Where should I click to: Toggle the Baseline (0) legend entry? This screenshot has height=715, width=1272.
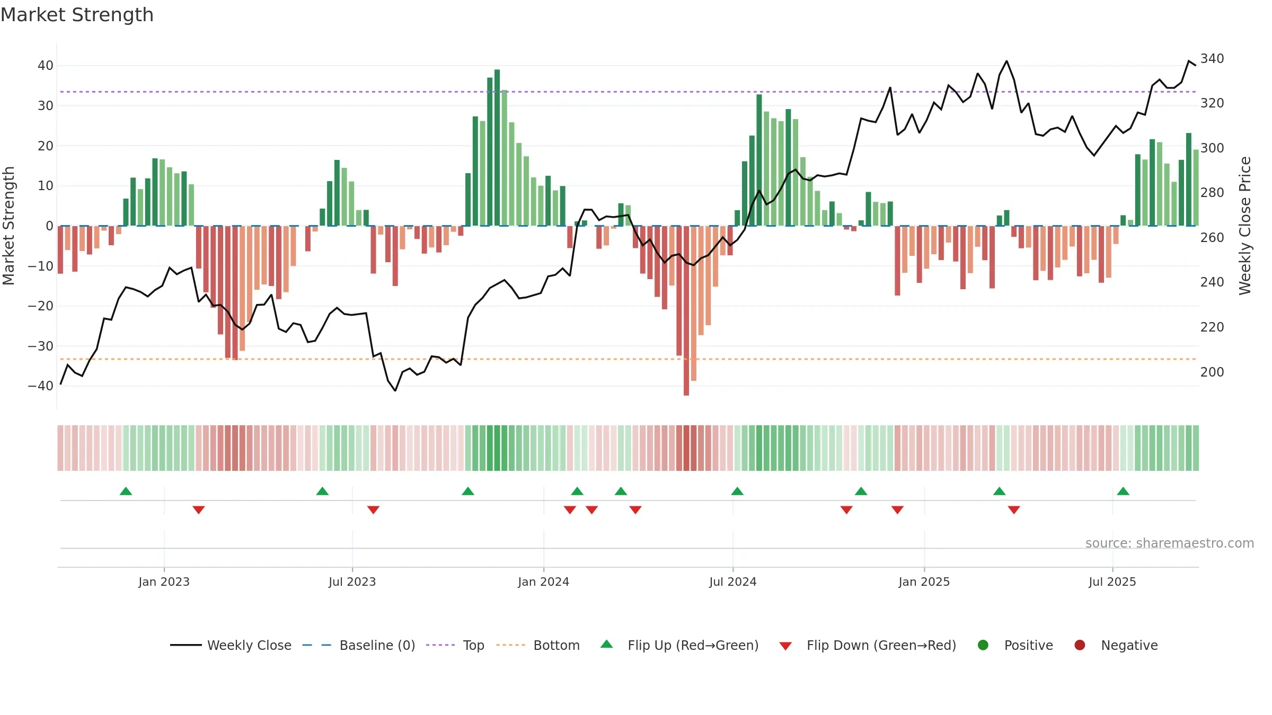point(359,645)
